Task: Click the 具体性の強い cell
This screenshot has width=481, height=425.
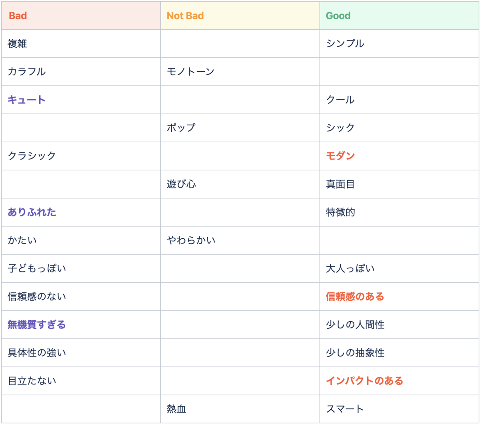Action: pyautogui.click(x=81, y=353)
